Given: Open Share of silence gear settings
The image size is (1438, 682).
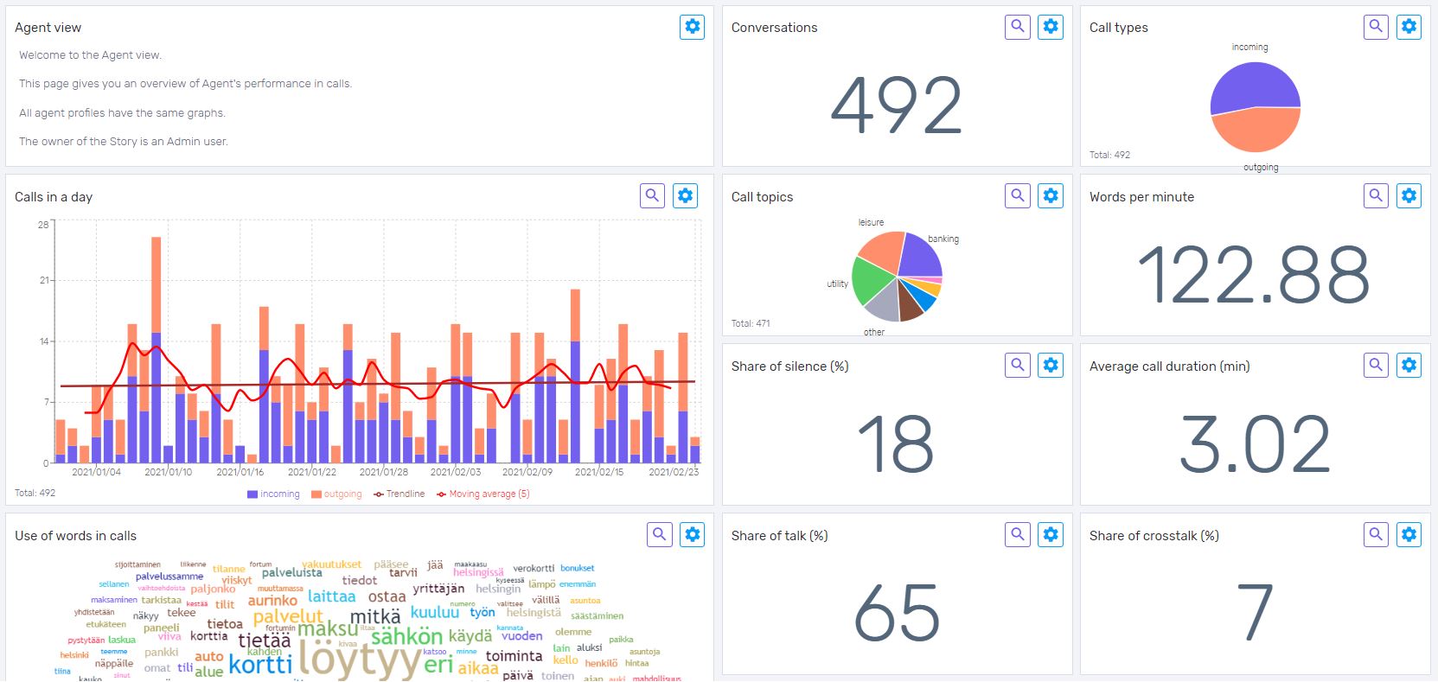Looking at the screenshot, I should coord(1051,366).
